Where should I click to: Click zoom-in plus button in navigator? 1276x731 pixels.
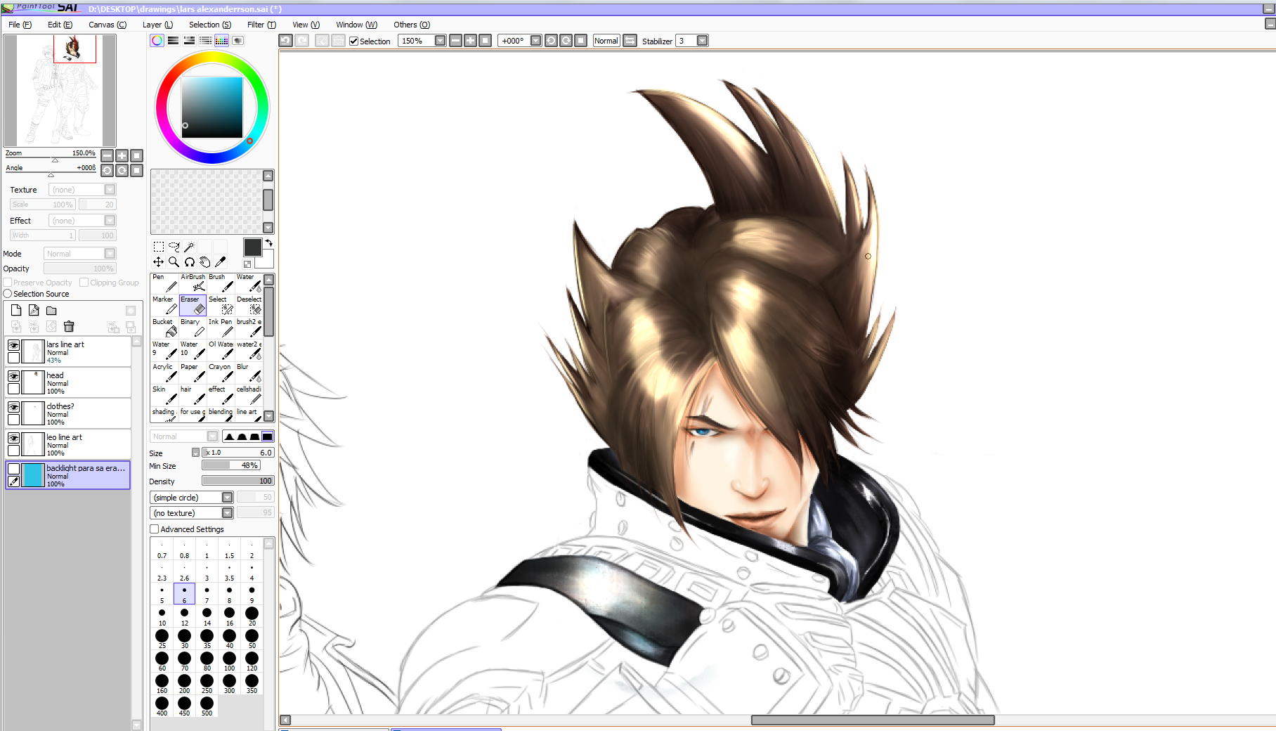click(122, 155)
